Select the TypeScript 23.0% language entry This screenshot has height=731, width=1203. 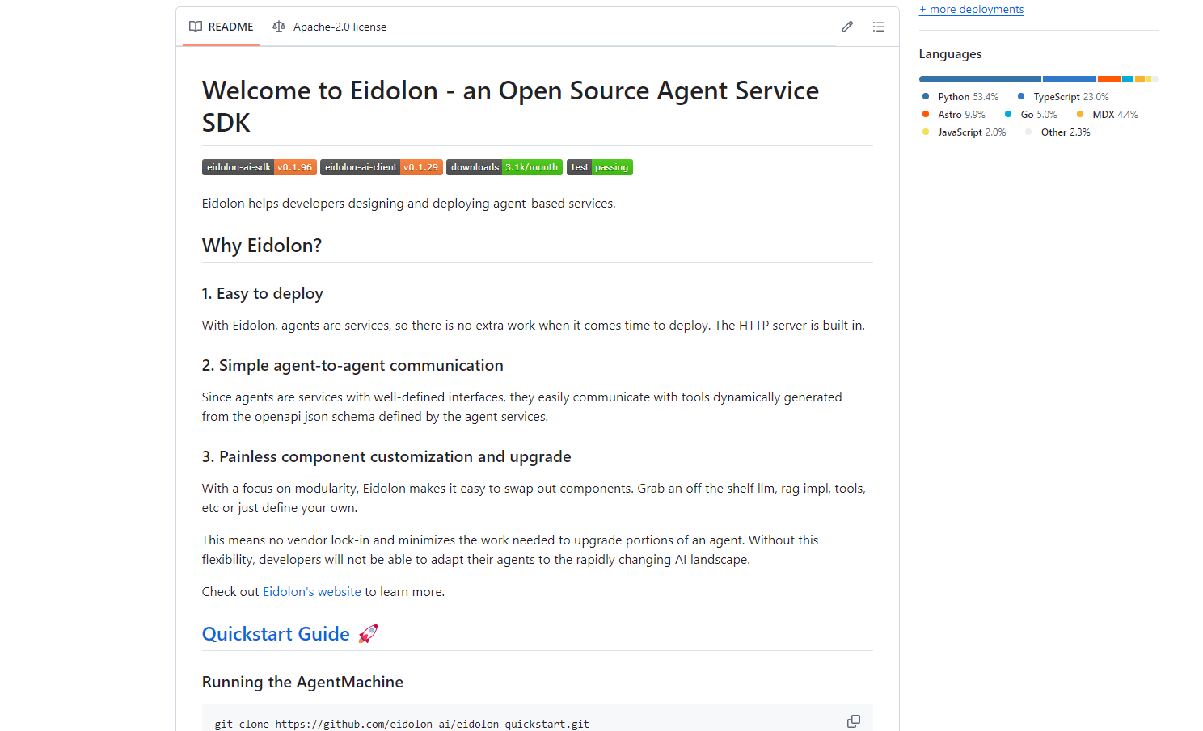click(x=1063, y=97)
